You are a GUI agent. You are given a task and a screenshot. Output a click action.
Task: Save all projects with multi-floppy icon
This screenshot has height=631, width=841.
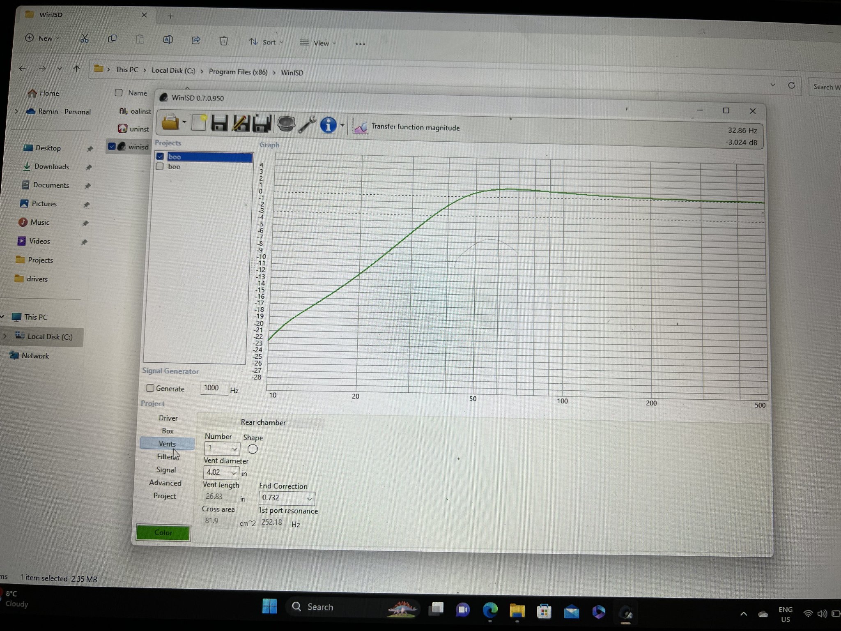[262, 124]
